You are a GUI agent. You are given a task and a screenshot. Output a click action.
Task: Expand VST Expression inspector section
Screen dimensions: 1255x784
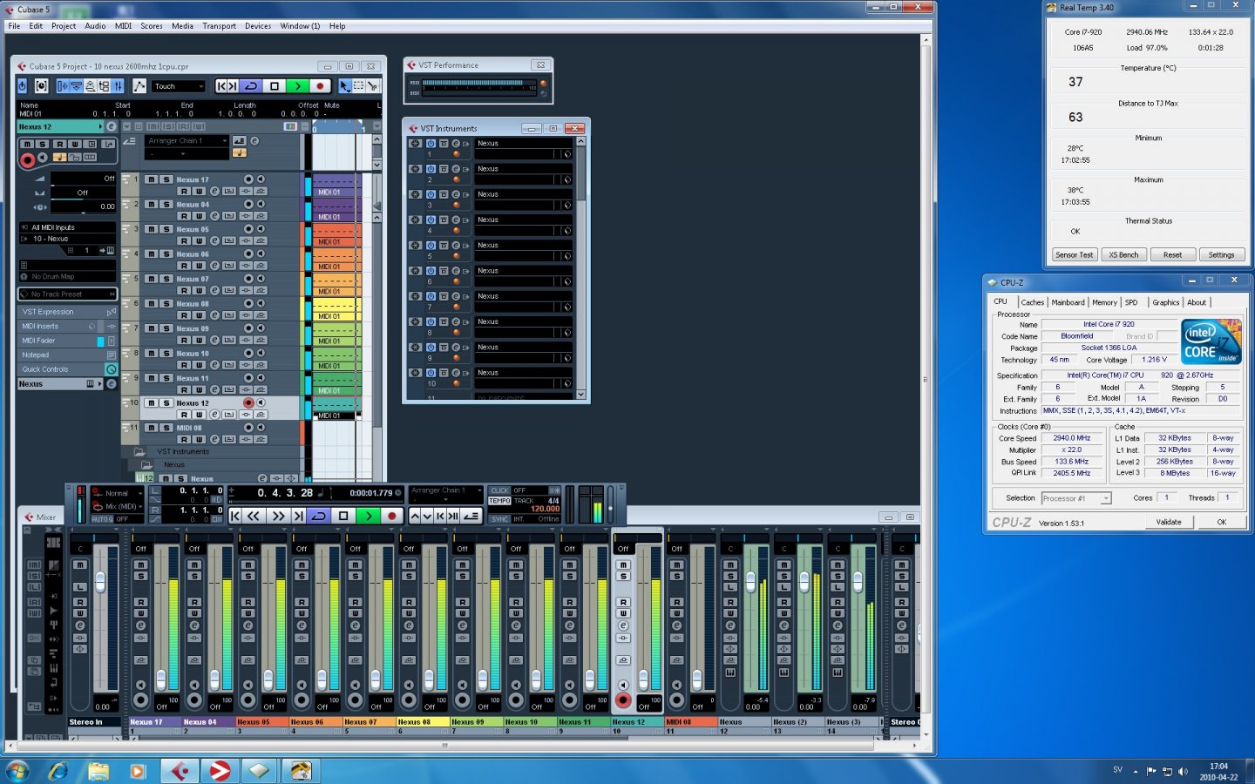tap(67, 312)
